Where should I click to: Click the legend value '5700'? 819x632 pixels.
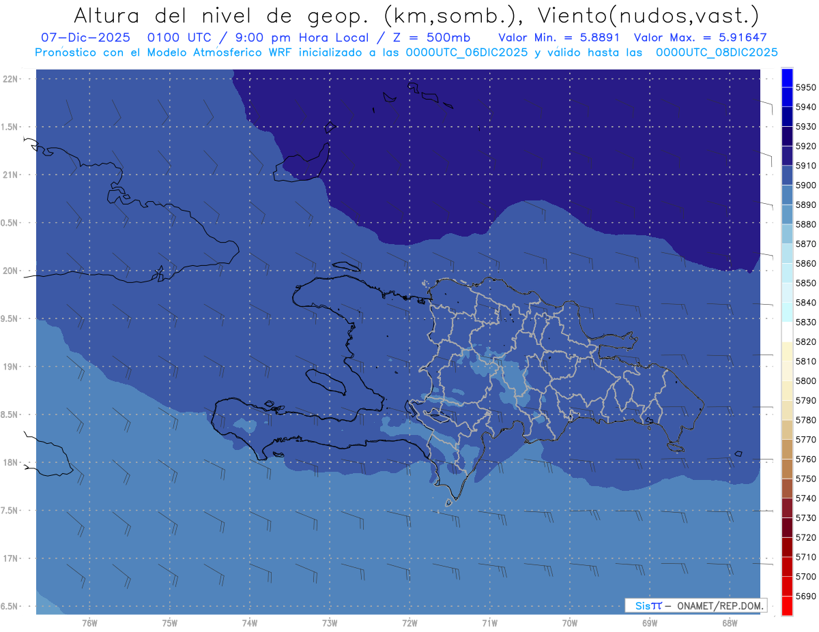(805, 576)
